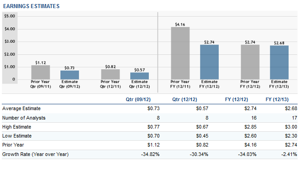
Task: Click the Qtr (12/12) column header
Action: pos(184,99)
